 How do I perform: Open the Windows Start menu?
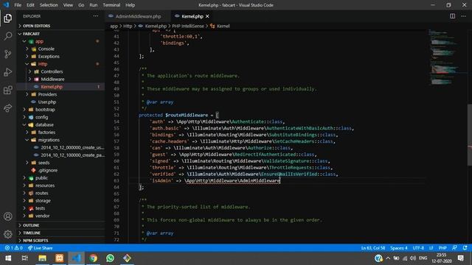point(8,258)
